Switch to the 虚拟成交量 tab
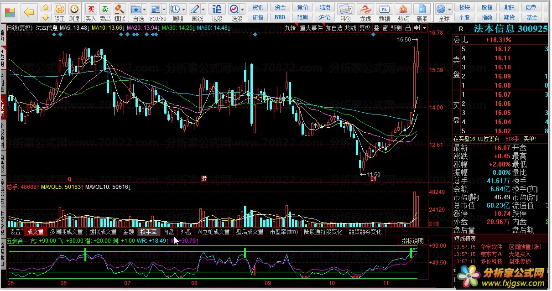This screenshot has height=291, width=552. (103, 232)
